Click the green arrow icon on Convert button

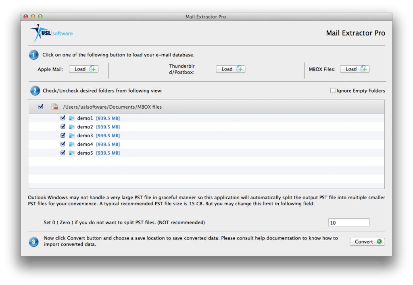coord(378,242)
